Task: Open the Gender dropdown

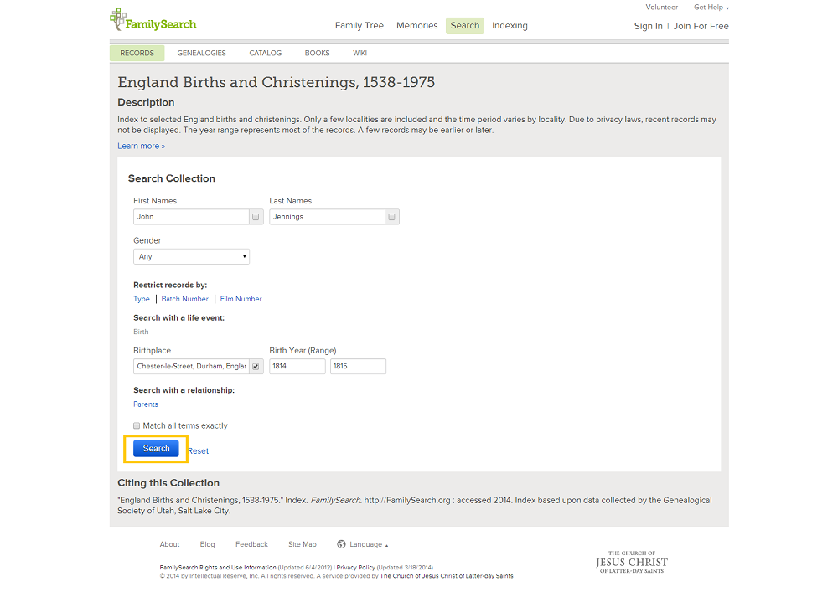Action: point(191,256)
